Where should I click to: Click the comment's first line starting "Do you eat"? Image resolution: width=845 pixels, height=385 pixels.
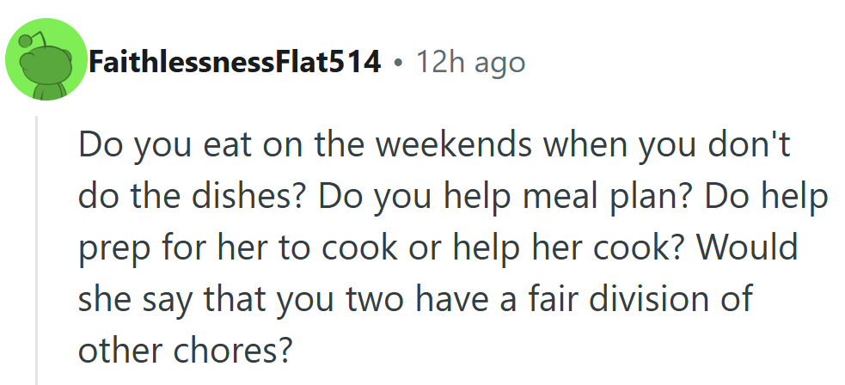(433, 145)
